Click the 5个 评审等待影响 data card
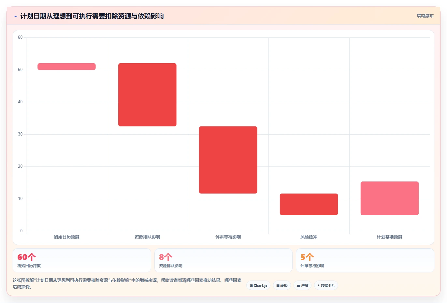 [x=365, y=260]
